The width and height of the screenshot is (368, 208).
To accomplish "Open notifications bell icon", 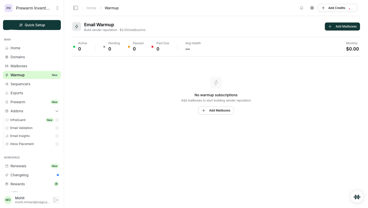I will pyautogui.click(x=301, y=8).
